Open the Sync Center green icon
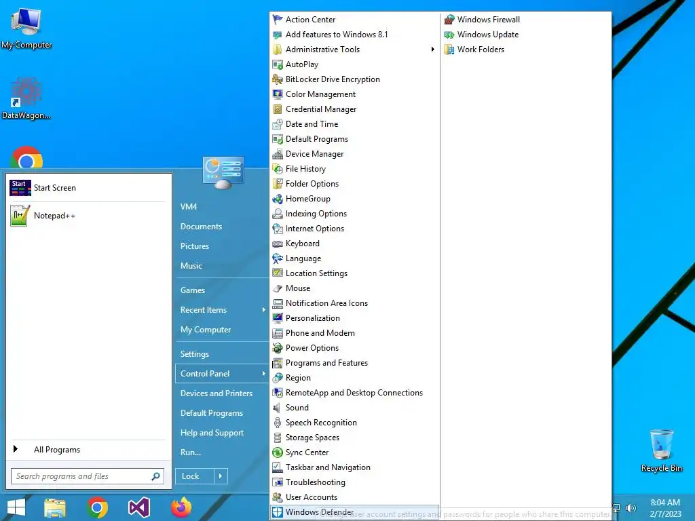The width and height of the screenshot is (695, 521). coord(278,452)
